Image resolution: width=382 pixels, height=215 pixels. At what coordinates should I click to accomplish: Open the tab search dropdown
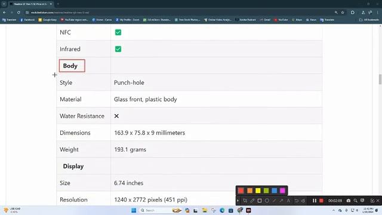tap(4, 4)
